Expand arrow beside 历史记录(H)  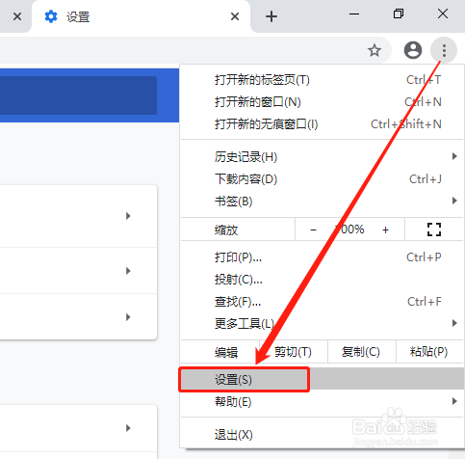click(454, 156)
